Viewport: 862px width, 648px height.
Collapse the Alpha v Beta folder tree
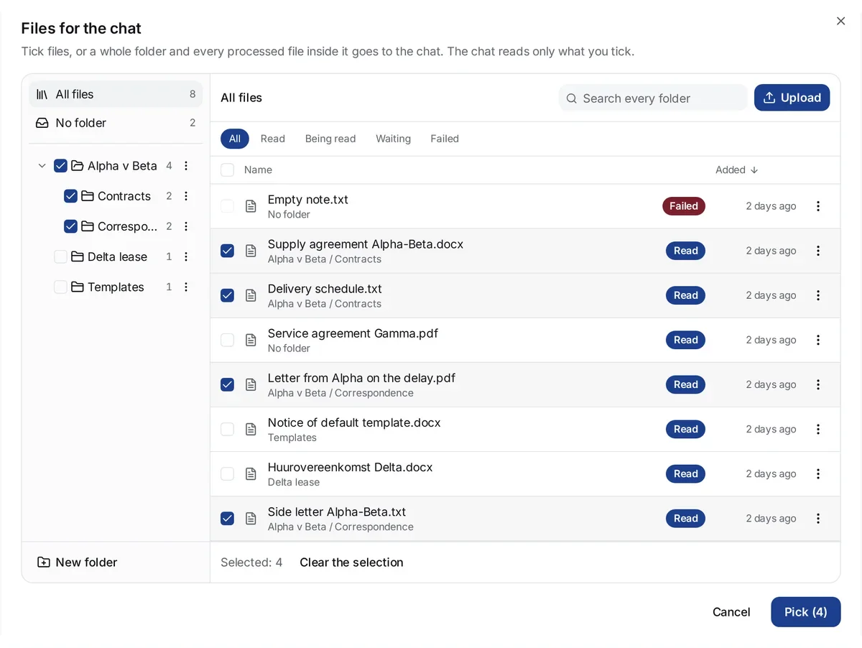42,166
